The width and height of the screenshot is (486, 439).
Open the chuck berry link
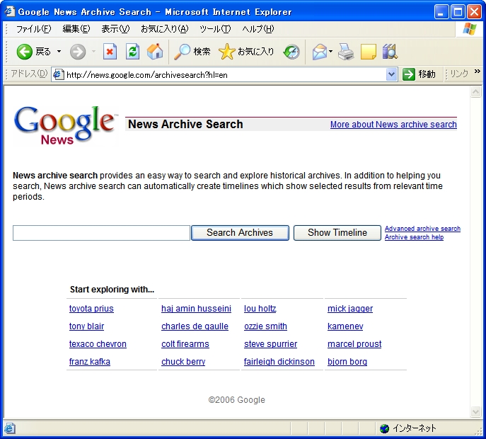(x=183, y=362)
